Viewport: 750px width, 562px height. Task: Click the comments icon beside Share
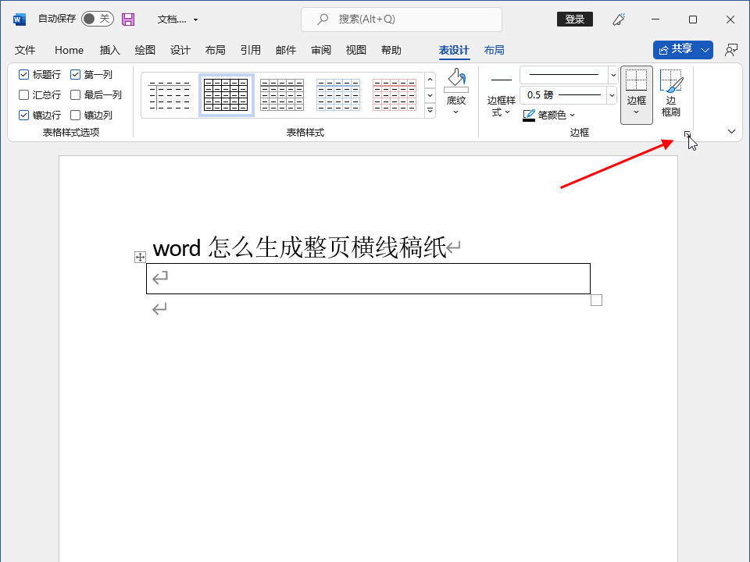click(731, 50)
